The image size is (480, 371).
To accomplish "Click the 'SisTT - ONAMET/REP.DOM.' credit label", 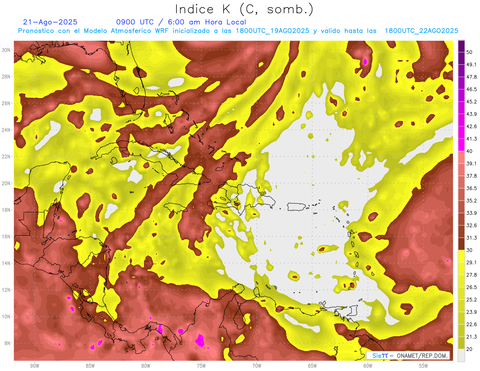I will pyautogui.click(x=408, y=355).
